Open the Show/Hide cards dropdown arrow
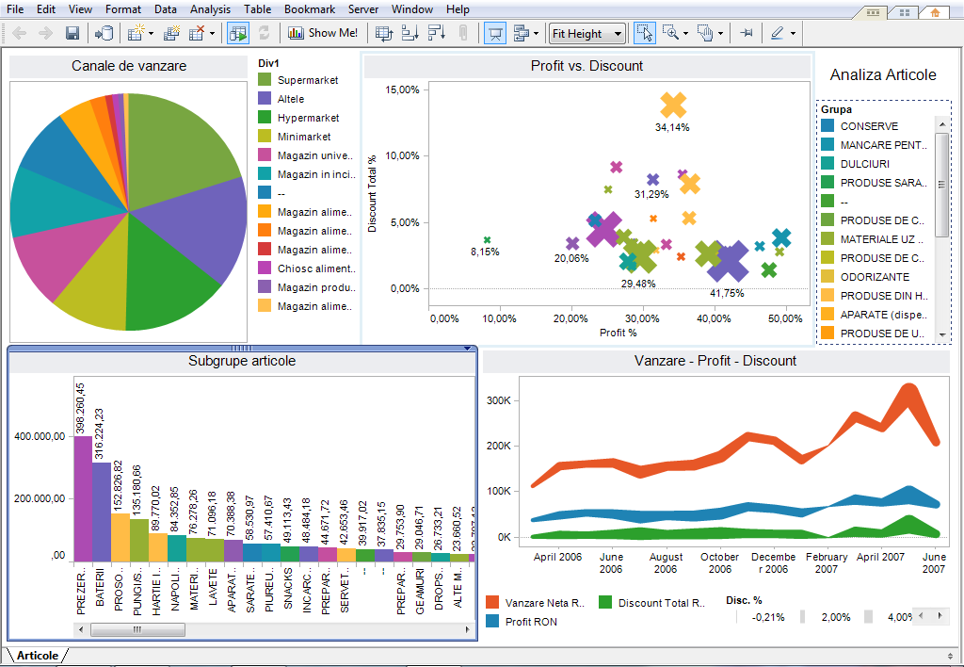 [536, 34]
